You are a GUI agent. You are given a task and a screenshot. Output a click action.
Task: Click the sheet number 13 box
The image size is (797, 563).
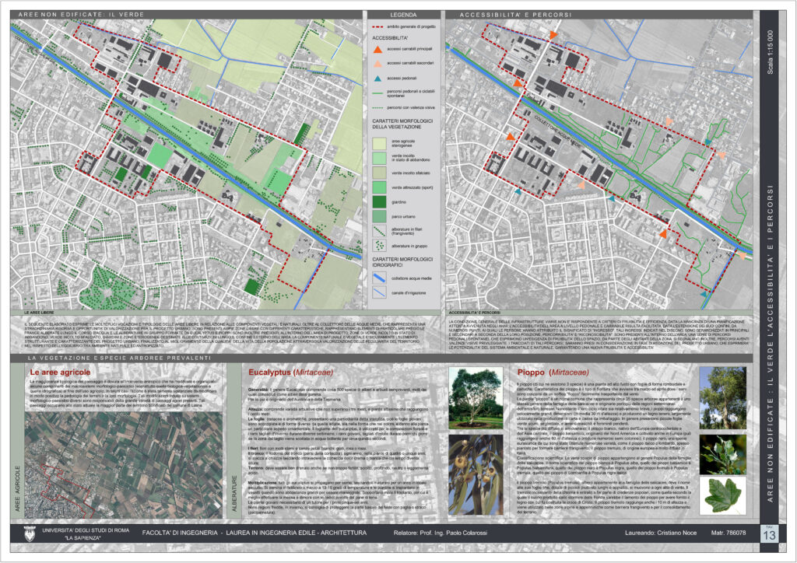pyautogui.click(x=770, y=533)
